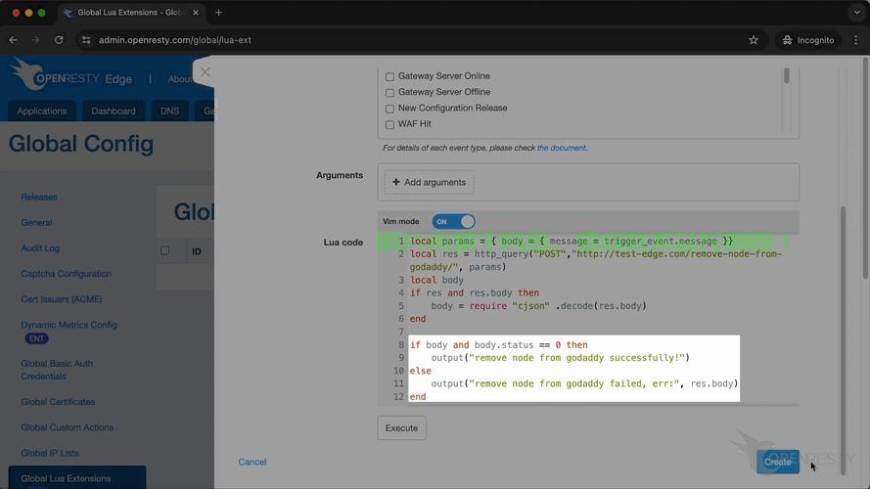
Task: Click the Add arguments button
Action: (x=429, y=182)
